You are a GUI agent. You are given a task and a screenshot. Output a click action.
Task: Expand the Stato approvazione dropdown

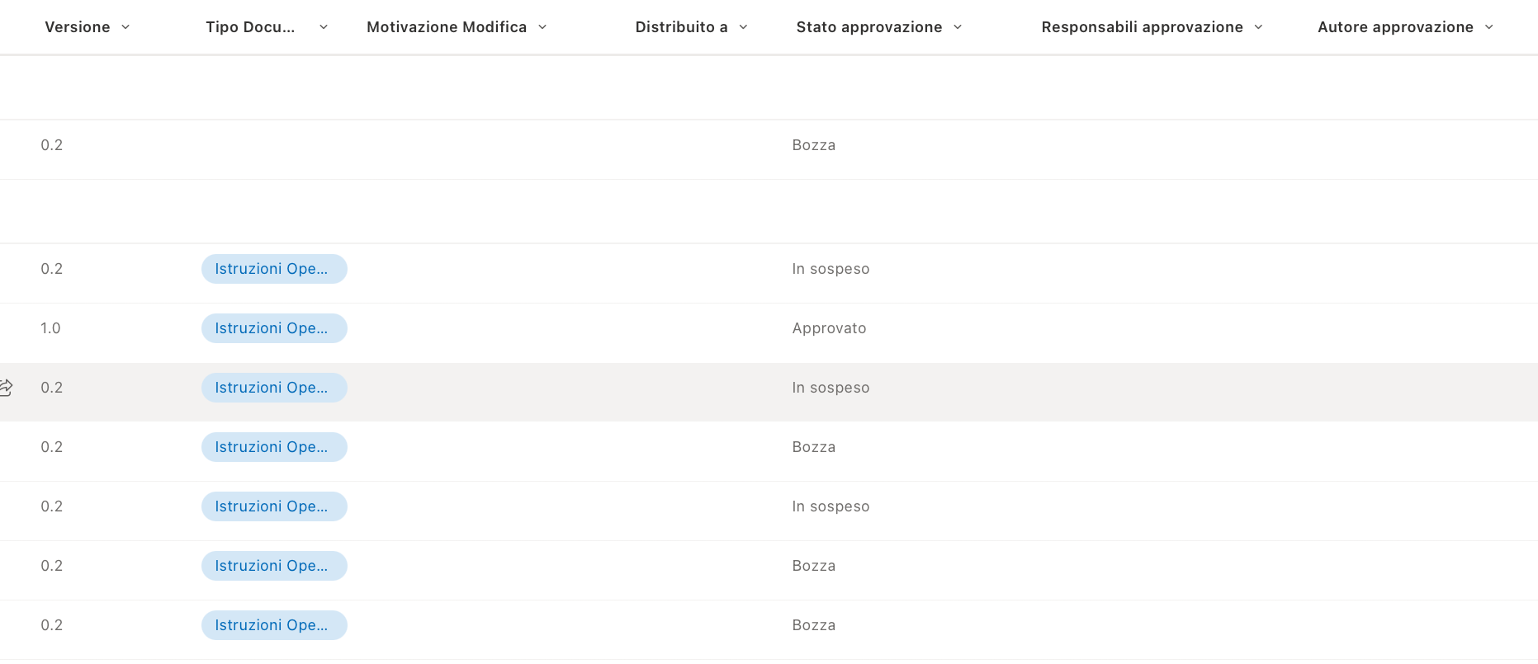[958, 26]
